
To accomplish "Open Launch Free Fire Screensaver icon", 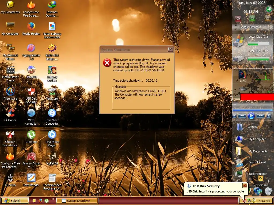I will [x=31, y=9].
